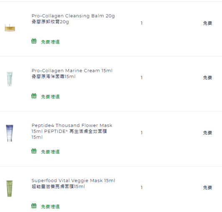Viewport: 222px width, 212px height.
Task: Click the 免費禮遇 label under Thousand Flower Mask
Action: tap(50, 152)
